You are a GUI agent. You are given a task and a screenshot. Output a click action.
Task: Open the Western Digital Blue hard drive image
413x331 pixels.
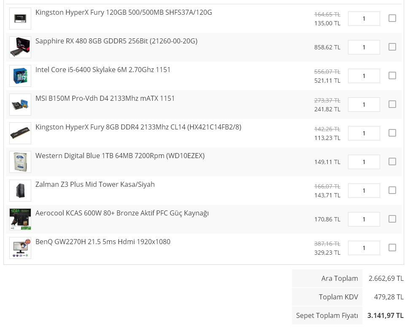[x=20, y=162]
